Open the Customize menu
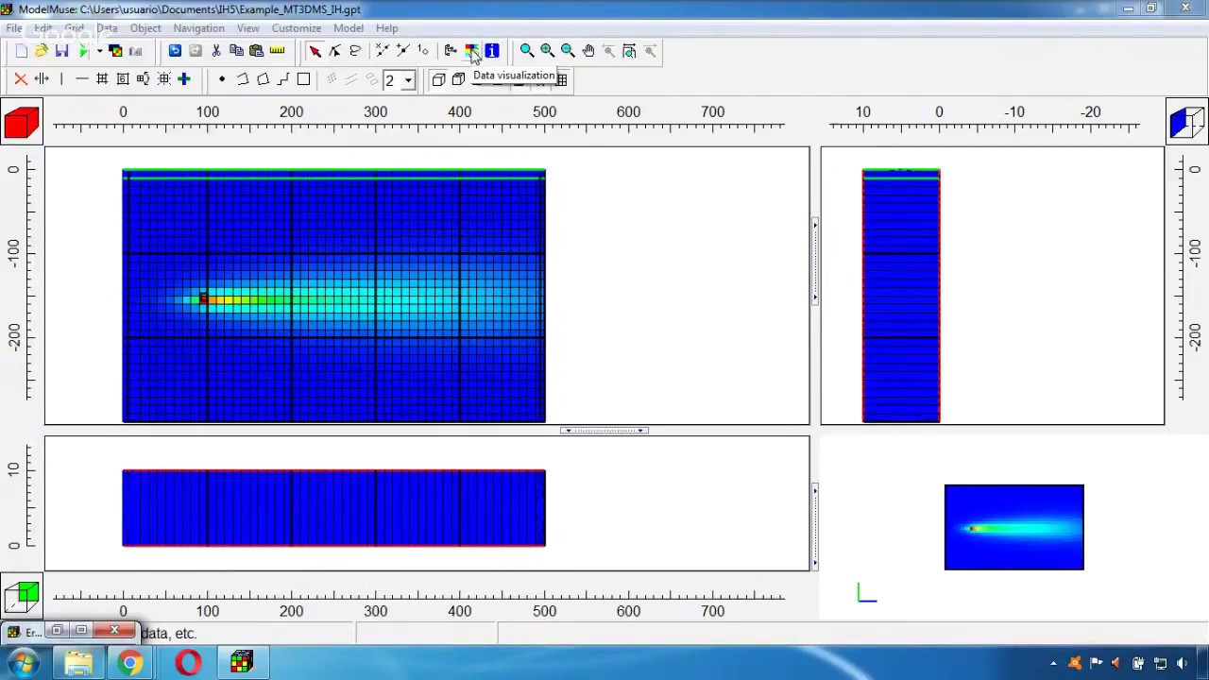This screenshot has height=680, width=1209. coord(297,28)
